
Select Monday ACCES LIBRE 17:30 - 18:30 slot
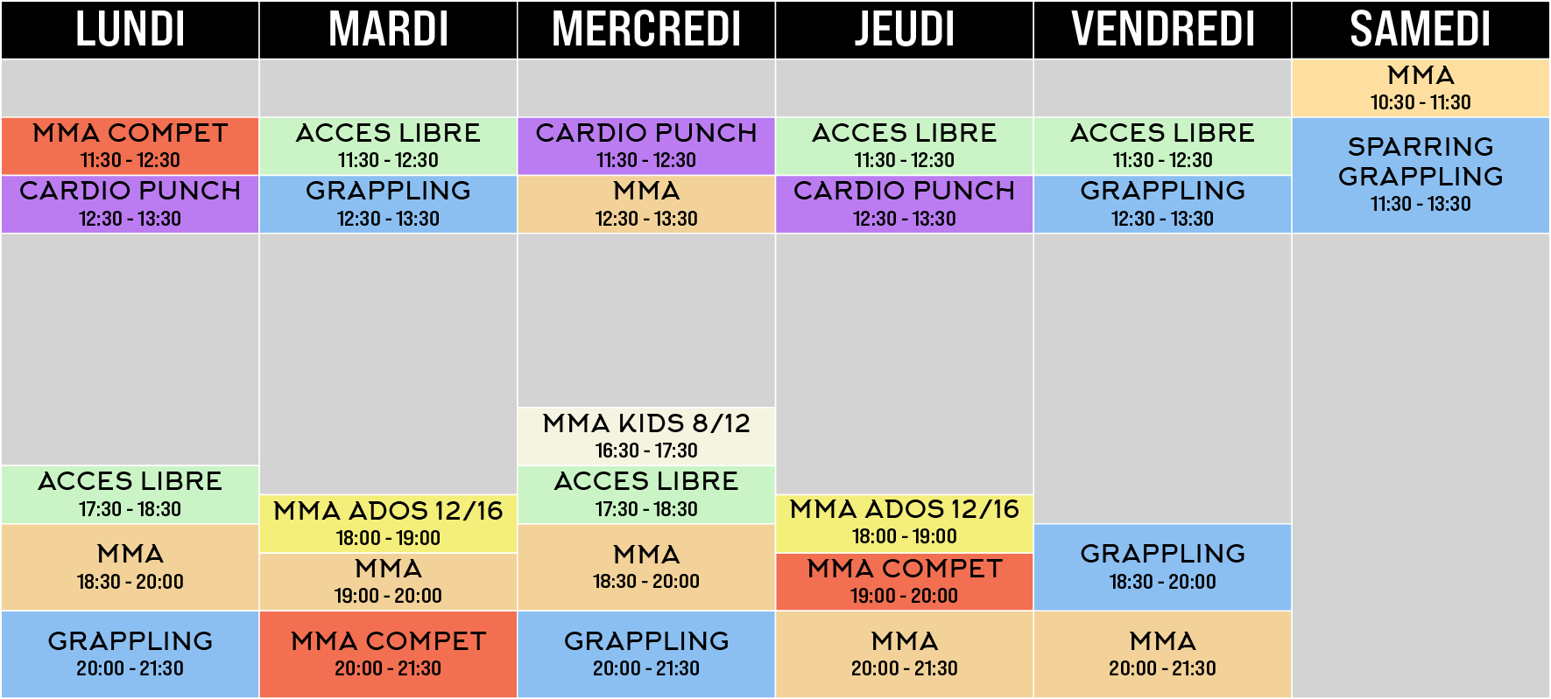pyautogui.click(x=130, y=494)
